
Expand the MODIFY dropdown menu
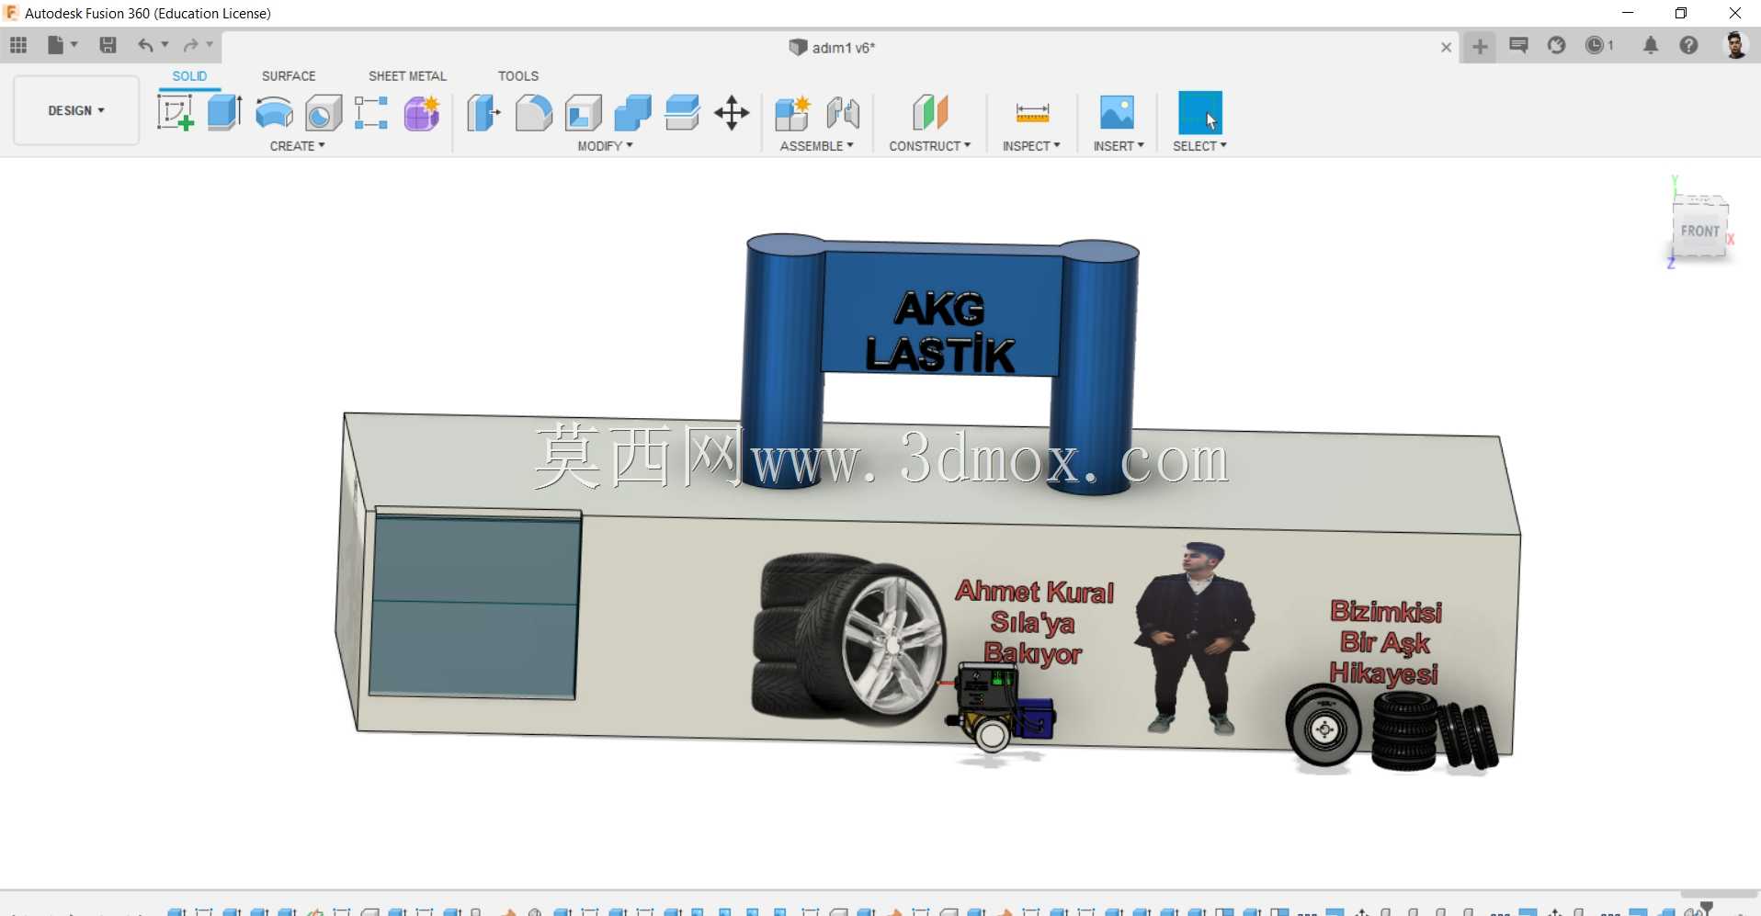[x=606, y=146]
